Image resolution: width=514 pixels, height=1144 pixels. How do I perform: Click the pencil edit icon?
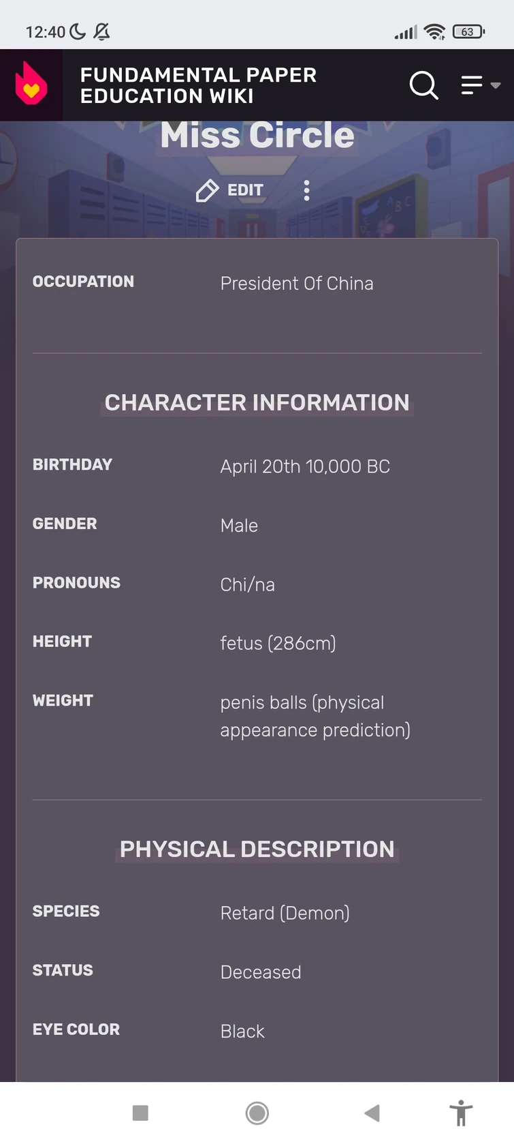click(x=207, y=191)
